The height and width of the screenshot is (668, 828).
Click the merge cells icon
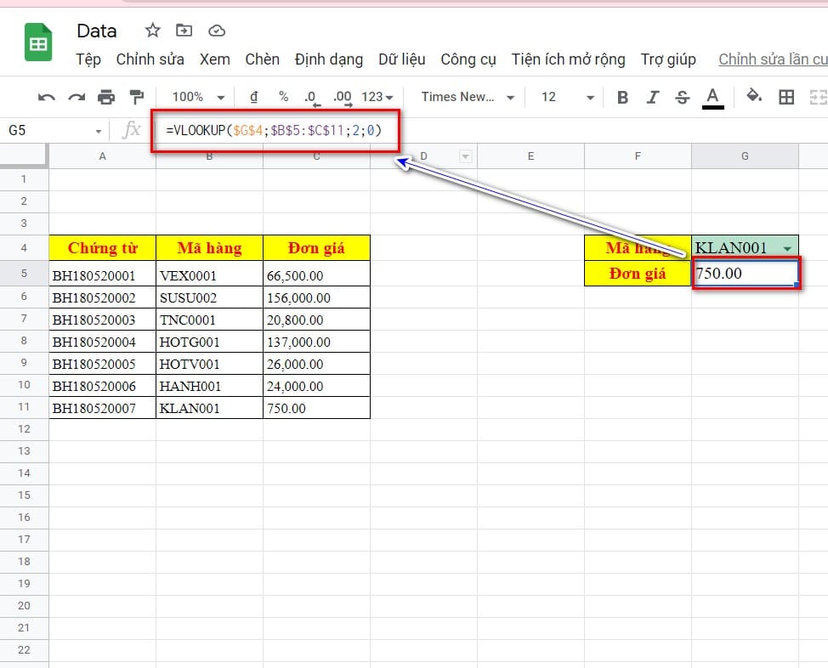coord(819,97)
